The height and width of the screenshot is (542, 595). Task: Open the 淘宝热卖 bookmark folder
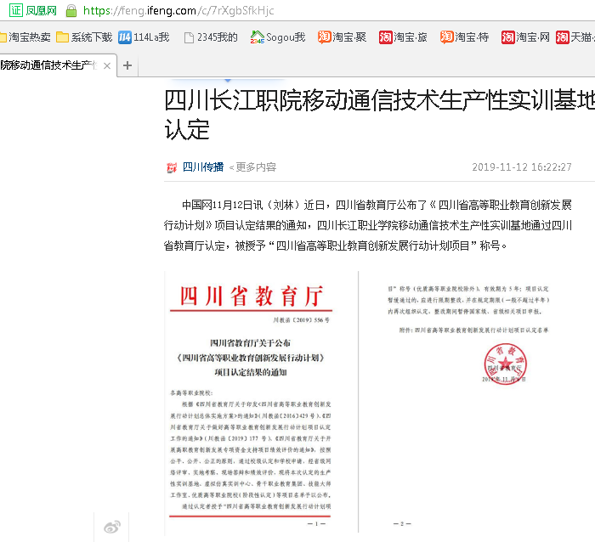(25, 37)
